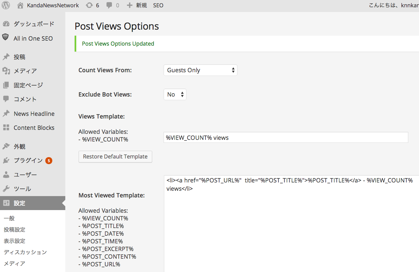Click the ユーザー user icon
419x272 pixels.
[6, 174]
